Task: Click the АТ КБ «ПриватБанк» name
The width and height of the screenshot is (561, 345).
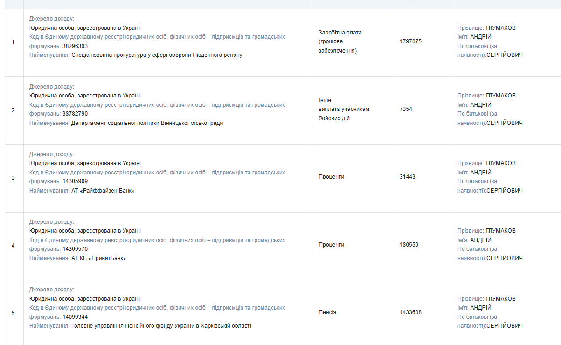Action: click(98, 258)
